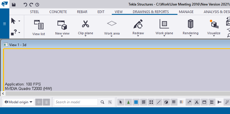Open the View list tool
The height and width of the screenshot is (114, 230).
point(39,28)
